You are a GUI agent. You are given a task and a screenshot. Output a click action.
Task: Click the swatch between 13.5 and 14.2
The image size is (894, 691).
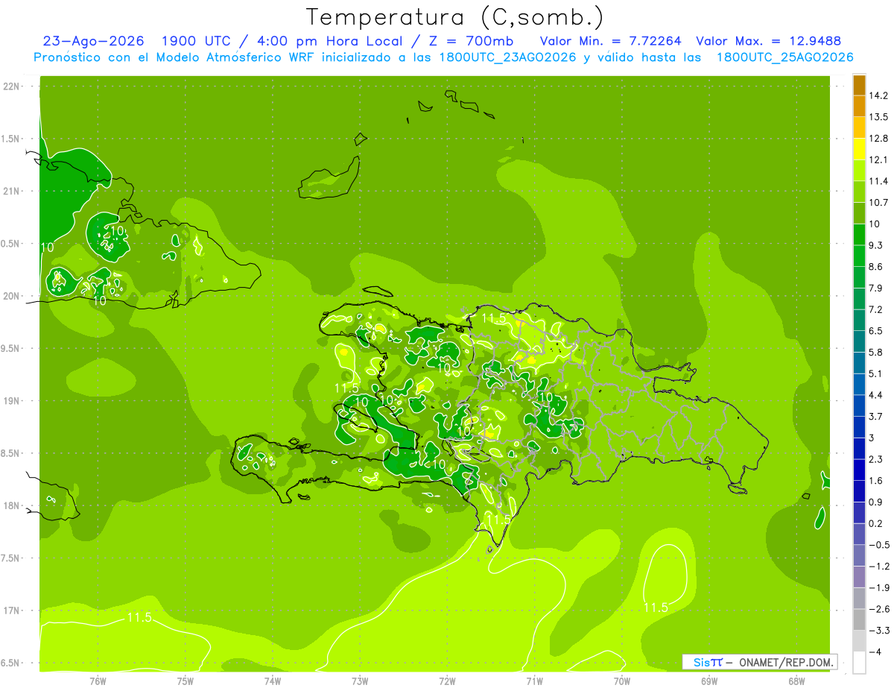[859, 107]
